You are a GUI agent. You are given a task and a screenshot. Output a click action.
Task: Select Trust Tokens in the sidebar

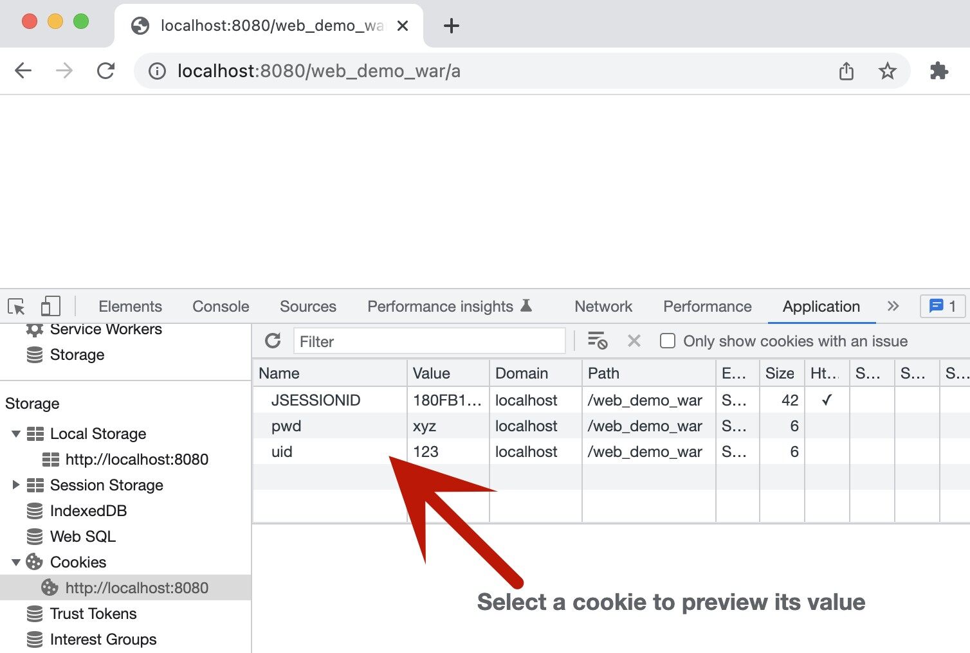[x=93, y=614]
